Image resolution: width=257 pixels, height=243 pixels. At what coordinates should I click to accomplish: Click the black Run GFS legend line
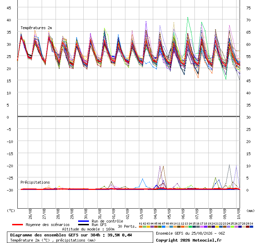(x=84, y=225)
